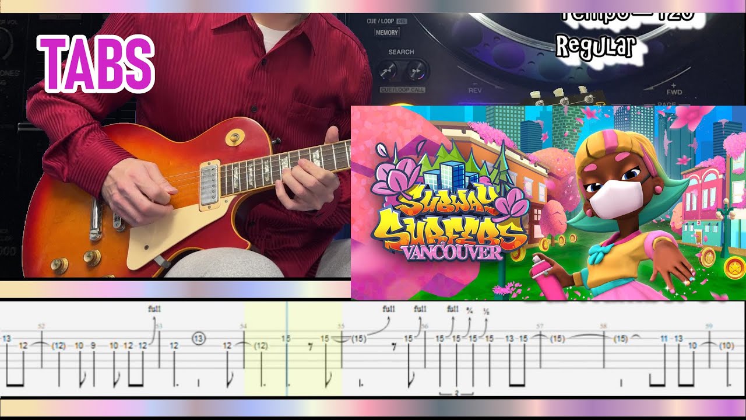Viewport: 746px width, 420px height.
Task: Click the guitar's pickup selector switch
Action: [x=234, y=137]
